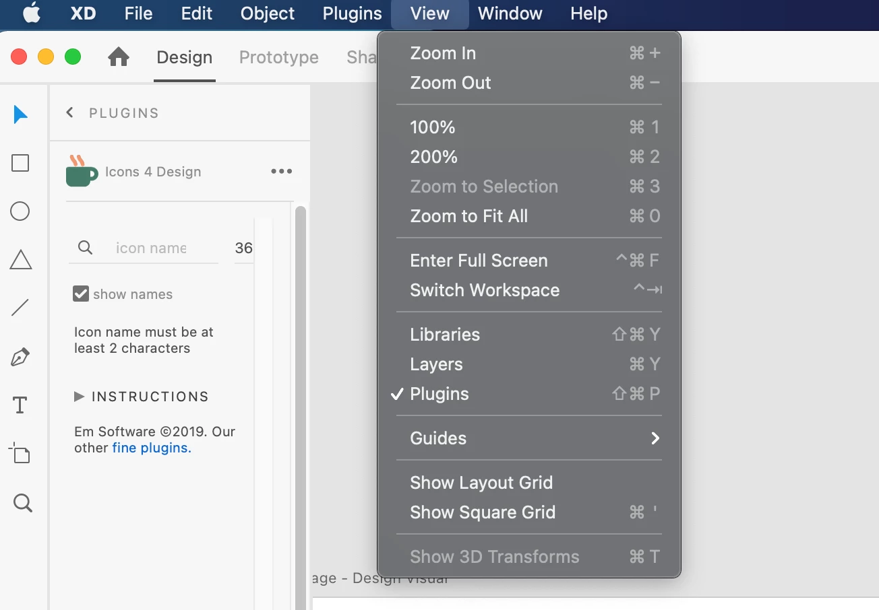
Task: Select the Polygon triangle tool
Action: [21, 260]
